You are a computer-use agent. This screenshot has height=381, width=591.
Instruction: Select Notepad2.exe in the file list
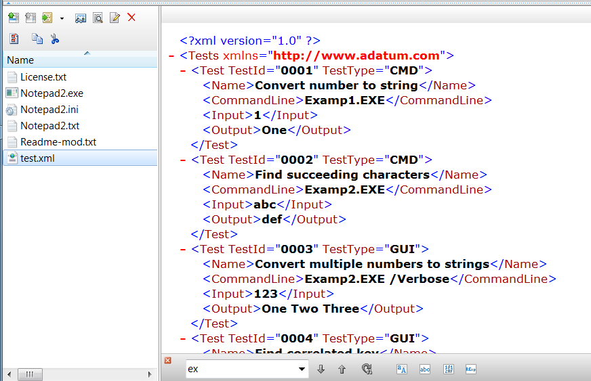point(52,93)
